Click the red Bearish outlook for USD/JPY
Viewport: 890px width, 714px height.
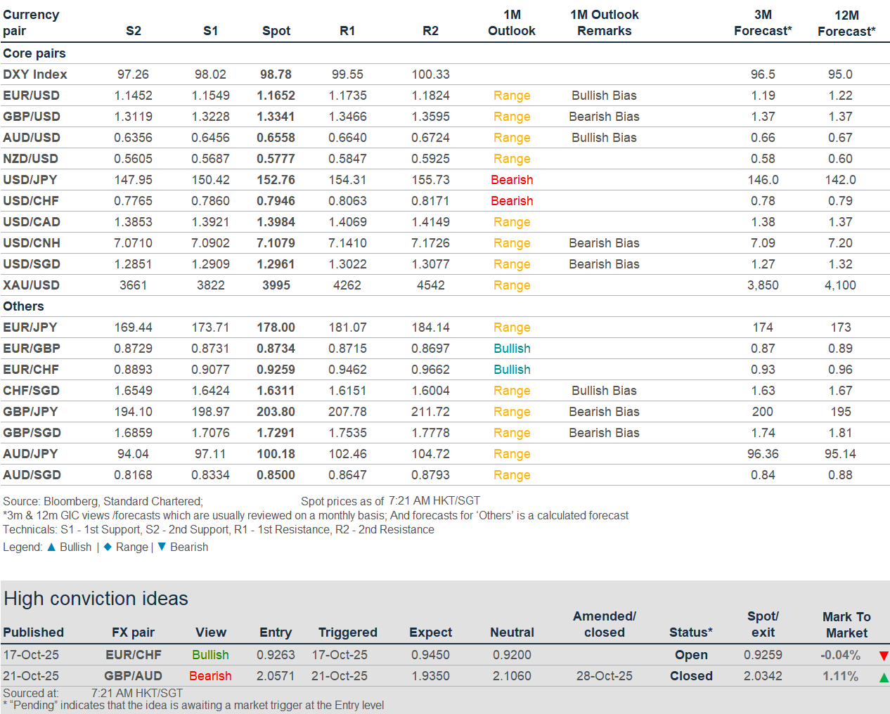tap(512, 180)
